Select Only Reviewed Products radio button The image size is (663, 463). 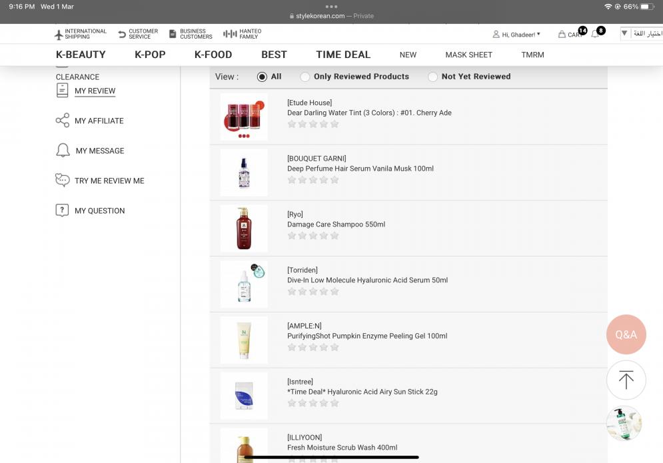[x=305, y=77]
